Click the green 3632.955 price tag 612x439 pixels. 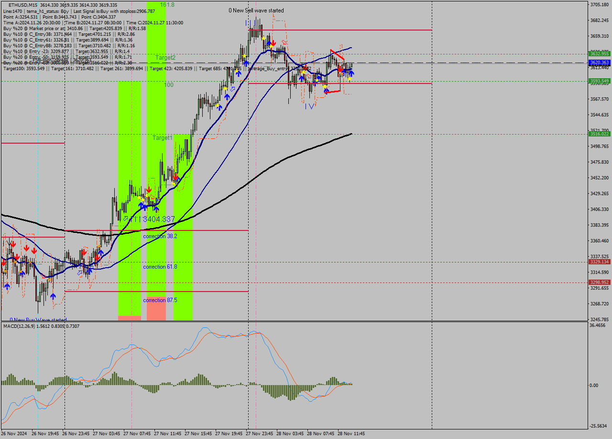599,53
